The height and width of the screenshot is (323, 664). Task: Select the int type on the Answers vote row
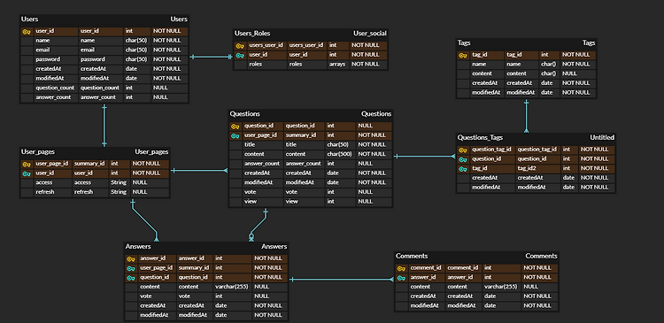click(233, 296)
